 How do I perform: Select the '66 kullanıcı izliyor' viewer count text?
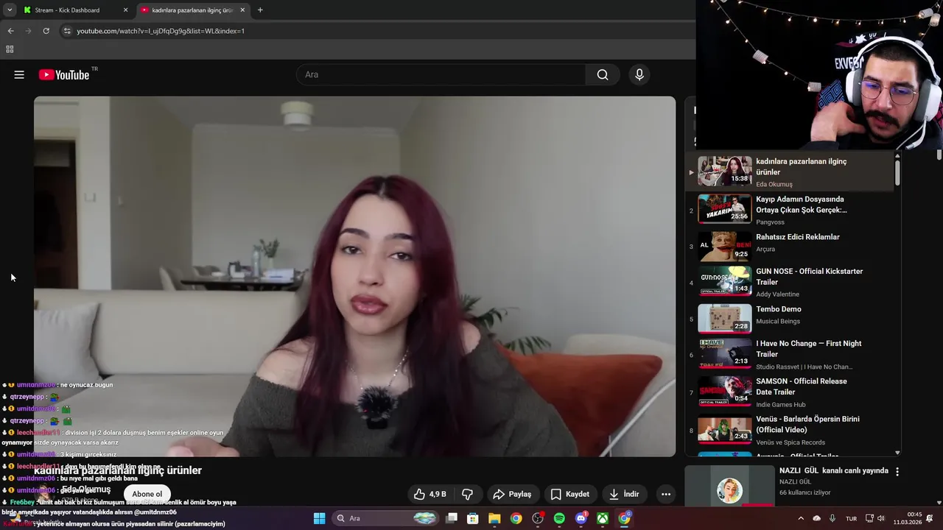point(805,492)
